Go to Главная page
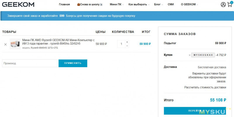The height and width of the screenshot is (117, 234). [64, 4]
